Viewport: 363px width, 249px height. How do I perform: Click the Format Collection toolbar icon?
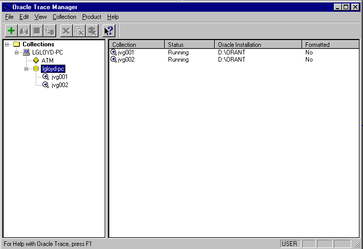[50, 31]
